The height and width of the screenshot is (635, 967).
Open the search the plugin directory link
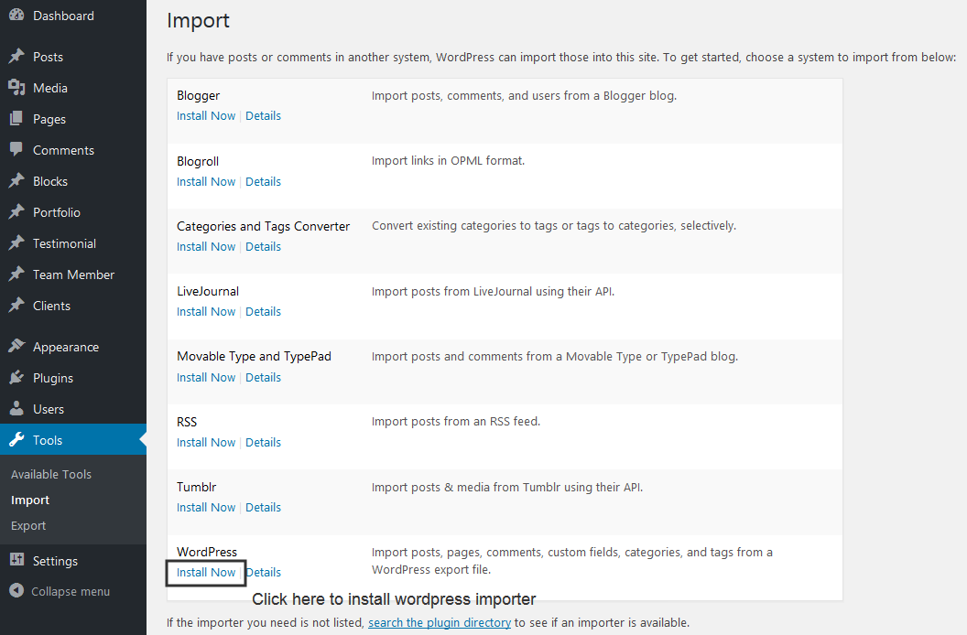coord(440,622)
